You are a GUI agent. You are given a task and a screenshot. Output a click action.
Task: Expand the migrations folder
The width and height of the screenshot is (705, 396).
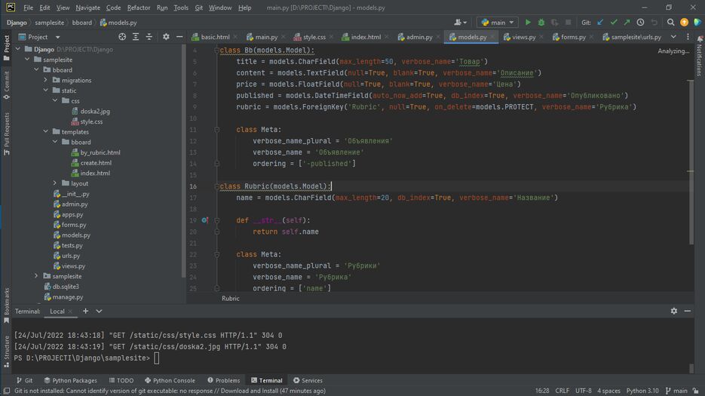45,80
